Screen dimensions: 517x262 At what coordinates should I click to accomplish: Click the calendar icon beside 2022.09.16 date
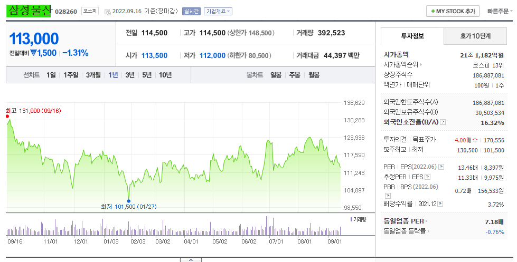pos(108,12)
